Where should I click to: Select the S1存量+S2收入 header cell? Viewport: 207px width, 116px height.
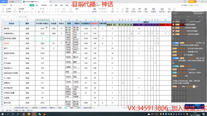tap(42, 24)
